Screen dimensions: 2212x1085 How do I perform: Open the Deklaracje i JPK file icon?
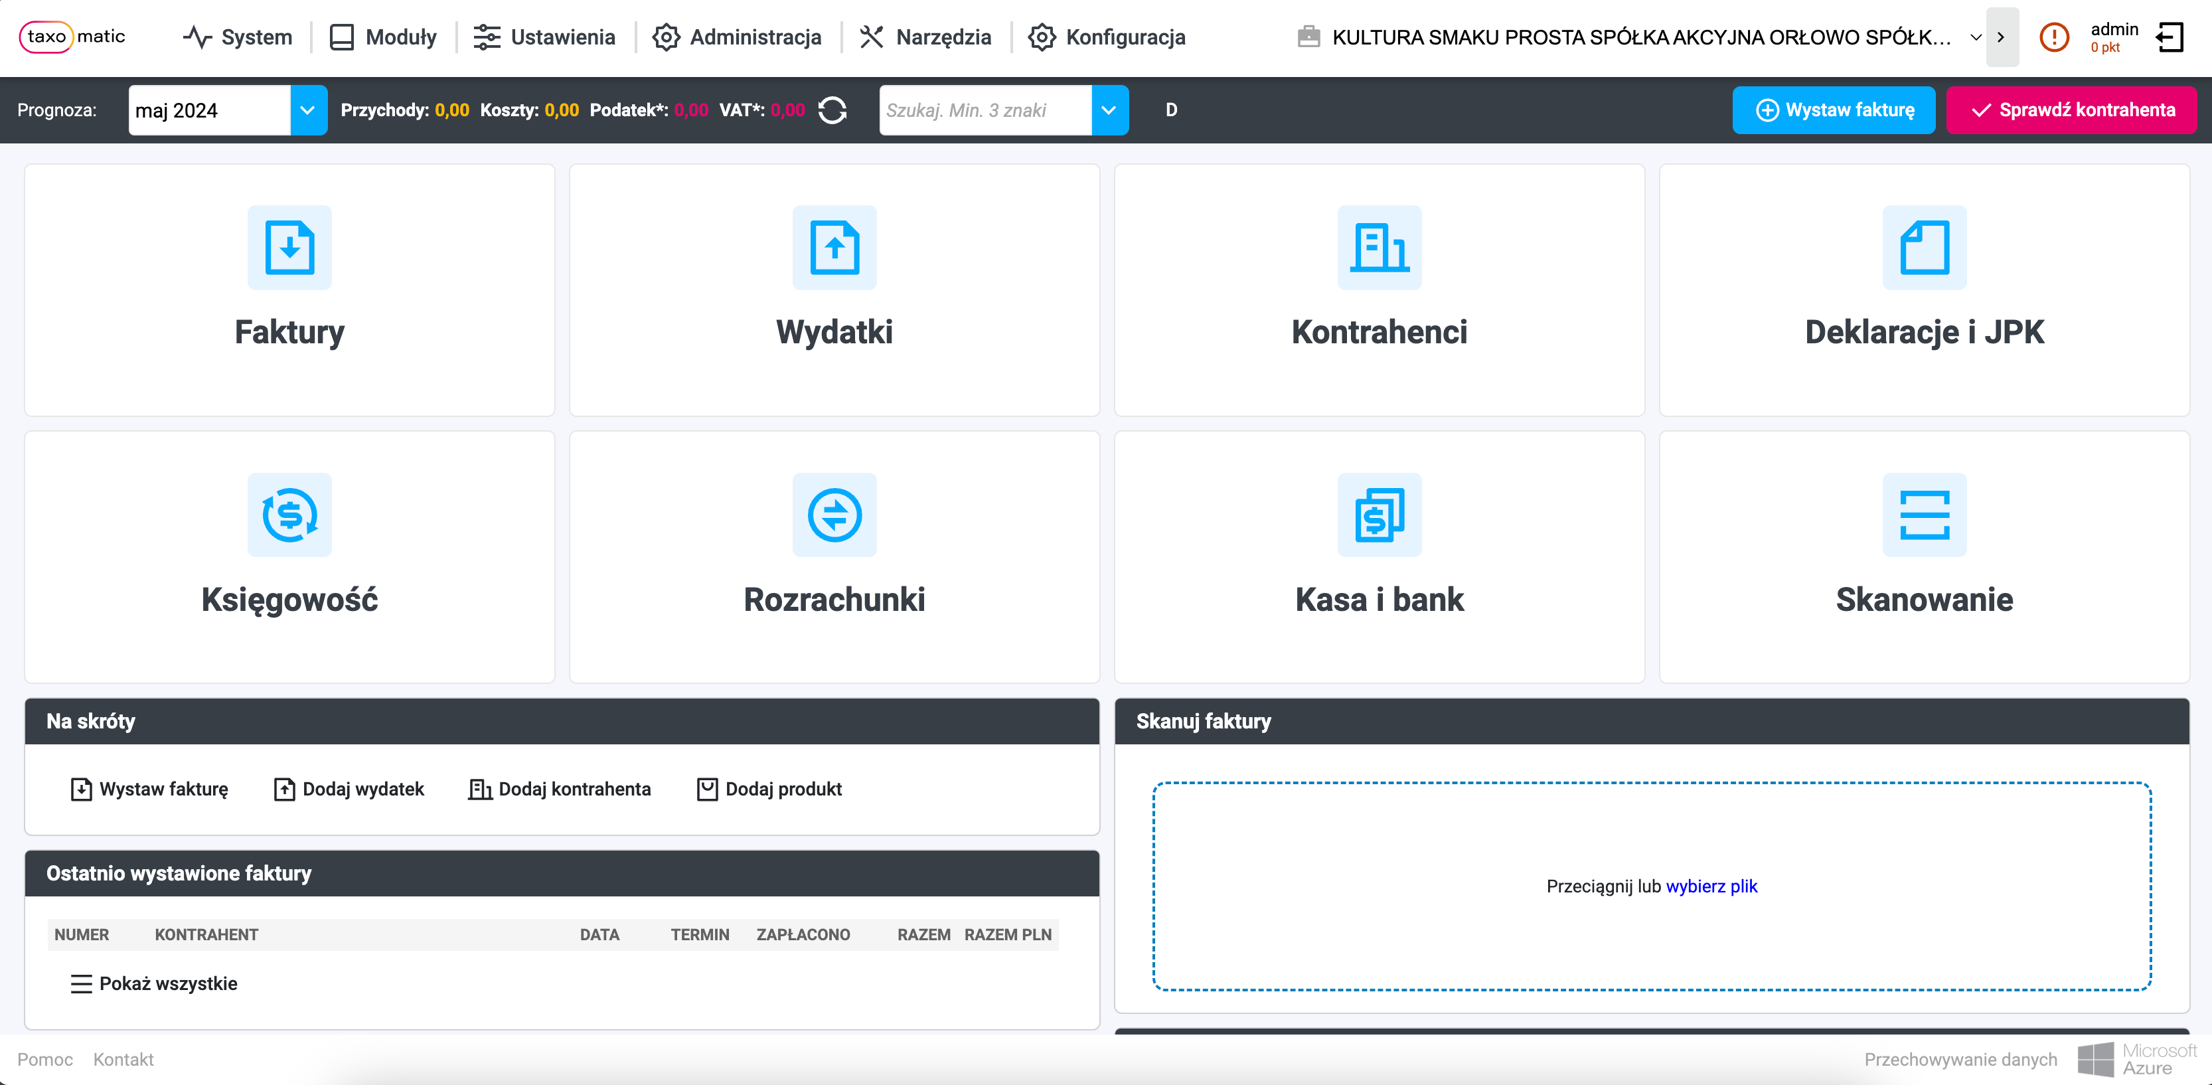pyautogui.click(x=1923, y=248)
